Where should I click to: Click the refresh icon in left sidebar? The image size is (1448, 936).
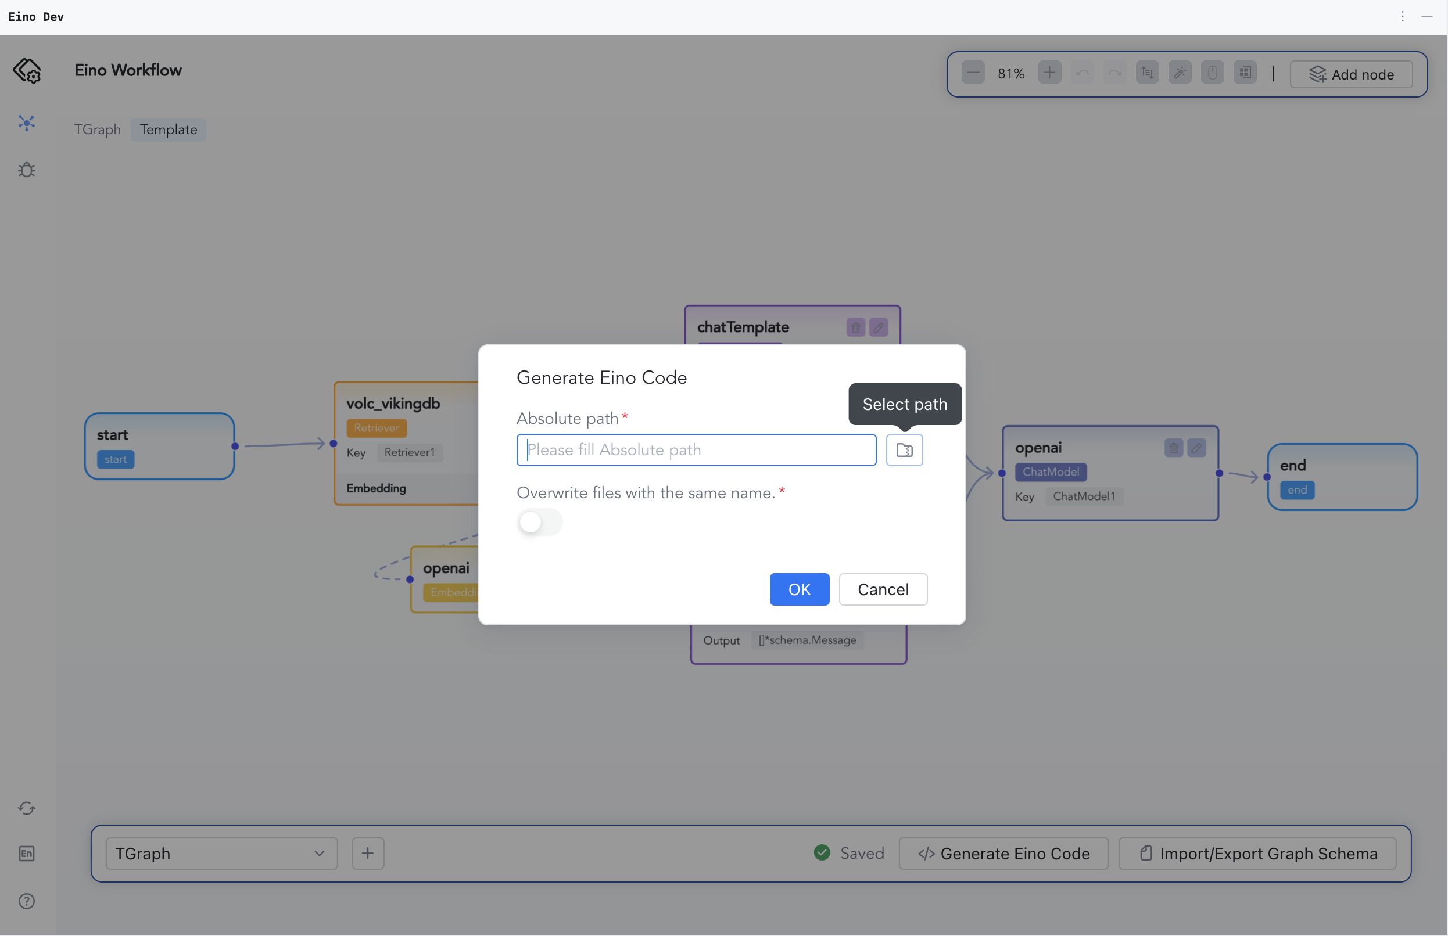[x=27, y=808]
